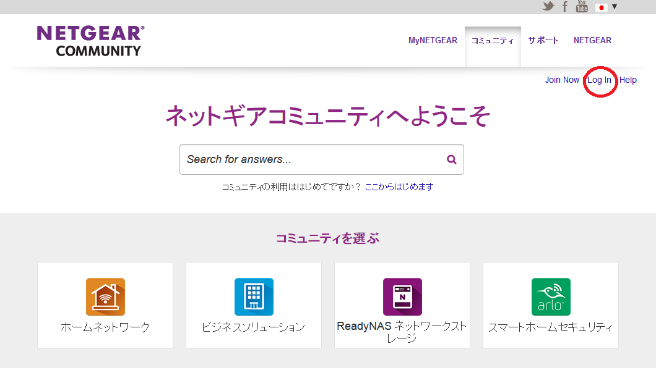656x370 pixels.
Task: Click the ネットギアコミュニティへようこそ heading
Action: tap(327, 116)
